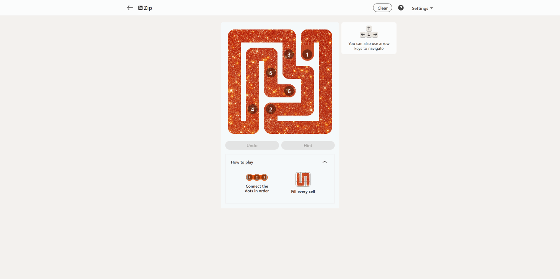Click numbered dot 6 on the grid
Viewport: 560px width, 279px height.
click(x=289, y=91)
